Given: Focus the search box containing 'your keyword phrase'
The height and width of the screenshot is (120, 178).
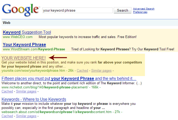Looking at the screenshot, I should [77, 10].
